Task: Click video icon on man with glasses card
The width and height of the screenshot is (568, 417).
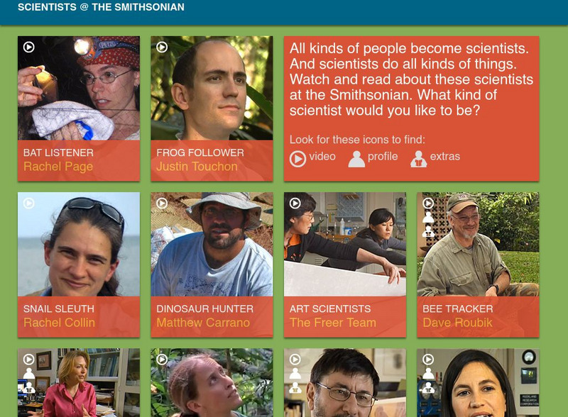Action: (295, 359)
